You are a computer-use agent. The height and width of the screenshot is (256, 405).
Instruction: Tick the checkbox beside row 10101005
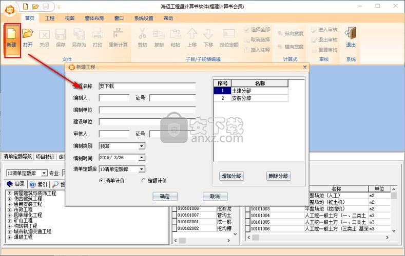[x=247, y=222]
